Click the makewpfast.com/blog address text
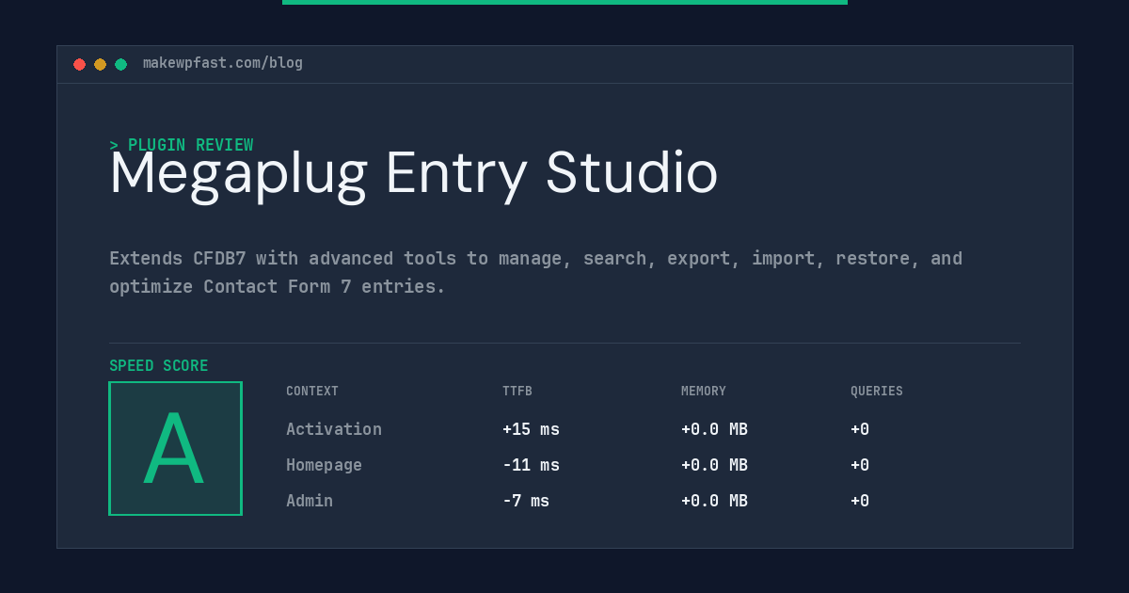 pos(223,63)
